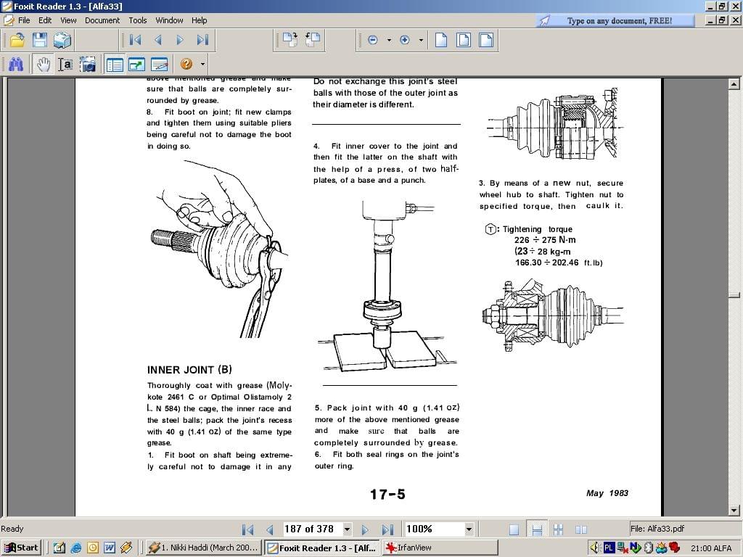Image resolution: width=743 pixels, height=557 pixels.
Task: Click the zoom out minus icon
Action: pyautogui.click(x=373, y=41)
